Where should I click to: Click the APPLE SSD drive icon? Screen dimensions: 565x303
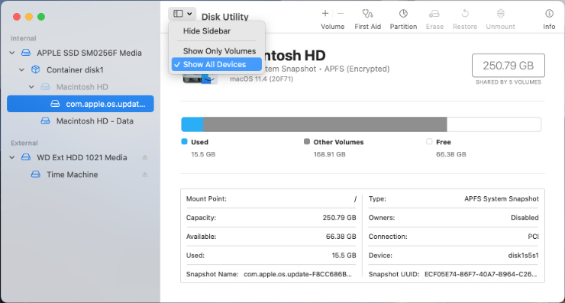[x=26, y=53]
